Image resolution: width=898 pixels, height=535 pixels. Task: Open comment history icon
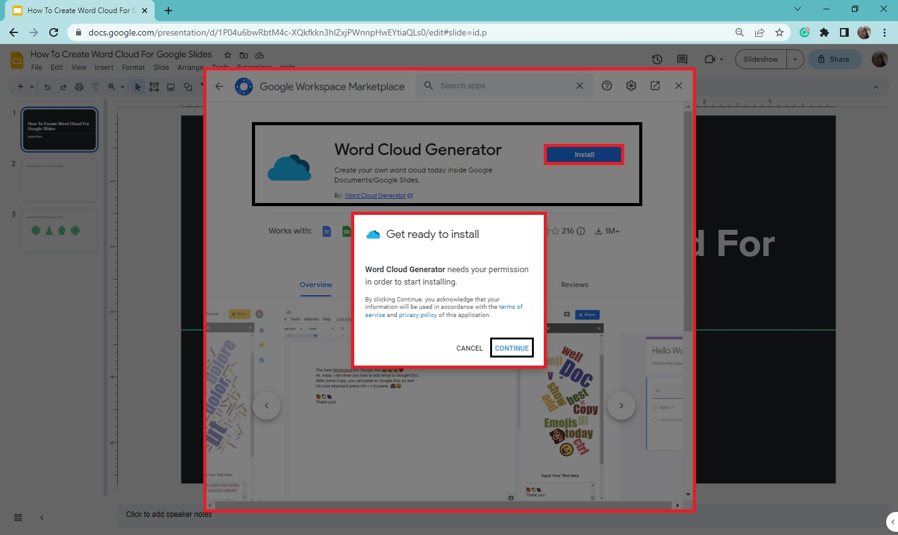point(682,59)
